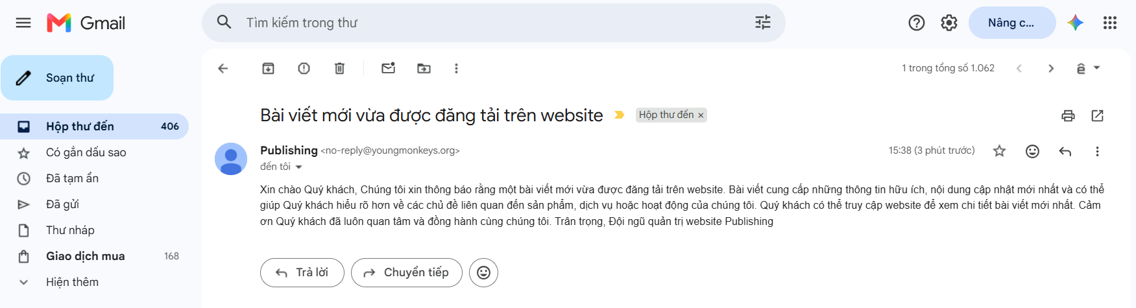The width and height of the screenshot is (1136, 308).
Task: Report this email as spam
Action: [x=304, y=68]
